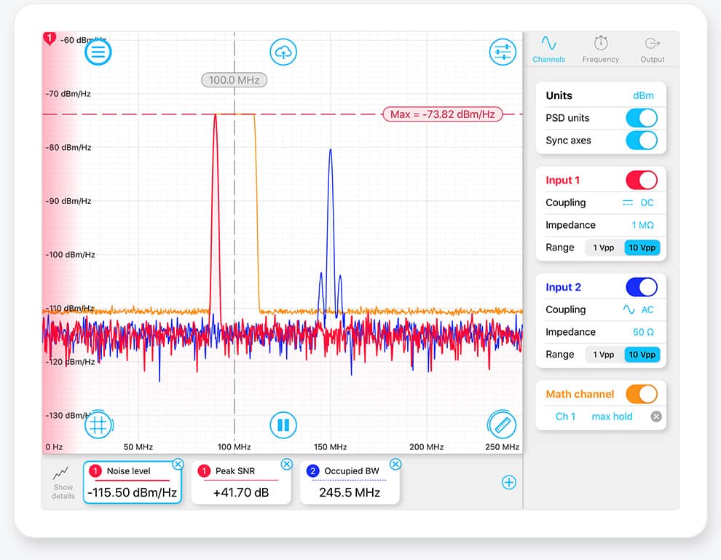Click the 100.0 MHz cursor marker
The width and height of the screenshot is (721, 560).
coord(234,80)
